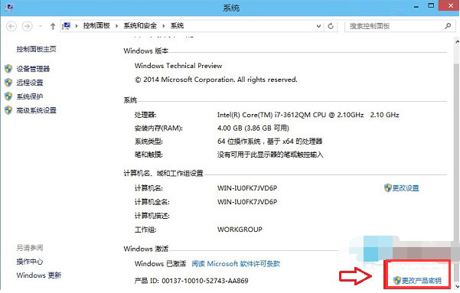The height and width of the screenshot is (293, 460).
Task: Expand the chevron after 控制面板 breadcrumb
Action: (x=116, y=26)
